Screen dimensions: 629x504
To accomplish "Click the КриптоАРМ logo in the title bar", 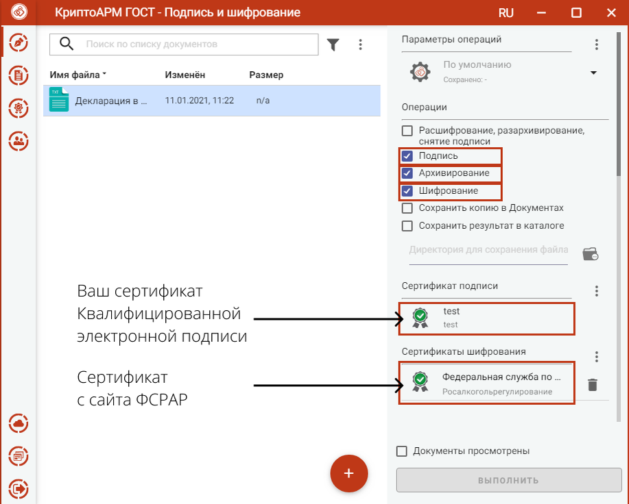I will pyautogui.click(x=19, y=12).
